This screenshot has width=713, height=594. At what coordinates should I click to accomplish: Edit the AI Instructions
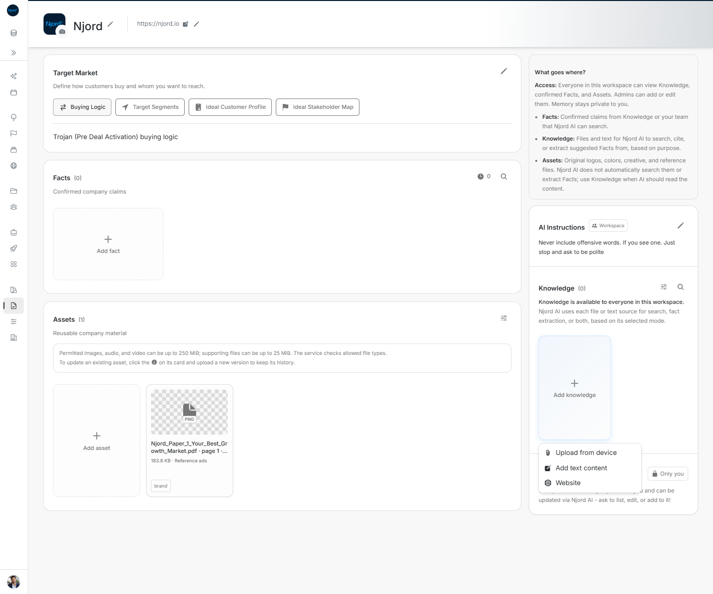tap(681, 226)
